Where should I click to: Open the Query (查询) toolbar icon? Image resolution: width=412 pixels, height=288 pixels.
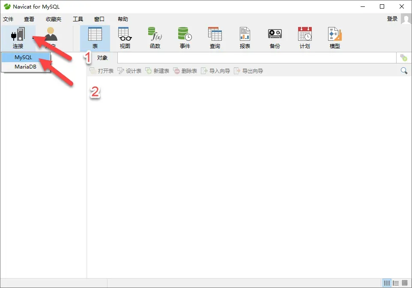tap(215, 38)
